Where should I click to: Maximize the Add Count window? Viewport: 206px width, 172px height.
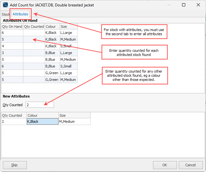pos(184,5)
